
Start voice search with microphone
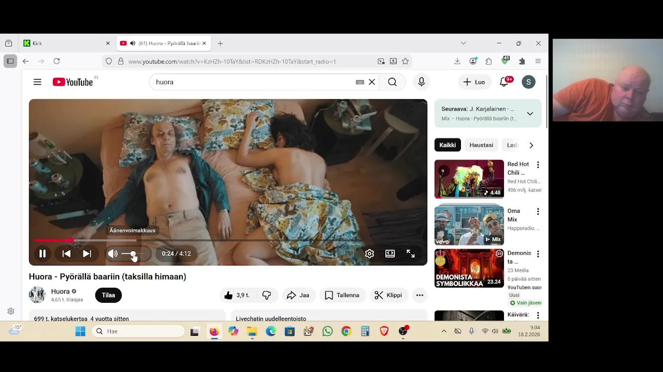421,82
